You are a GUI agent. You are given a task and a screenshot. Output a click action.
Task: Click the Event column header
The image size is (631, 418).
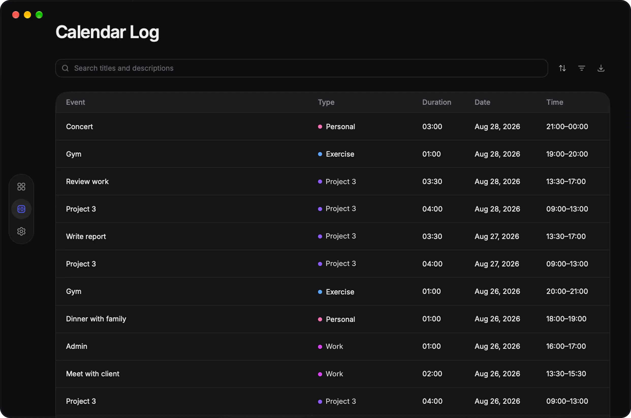(75, 102)
